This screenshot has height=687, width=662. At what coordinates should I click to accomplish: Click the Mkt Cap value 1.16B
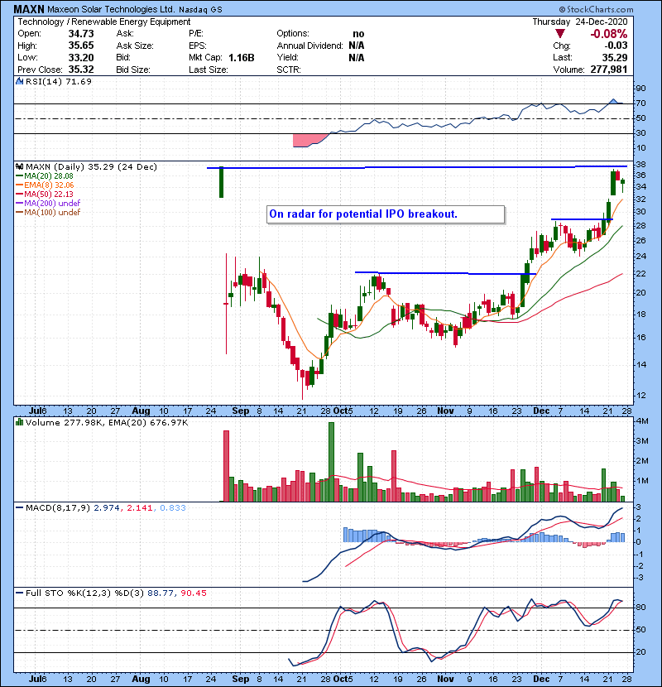(242, 58)
